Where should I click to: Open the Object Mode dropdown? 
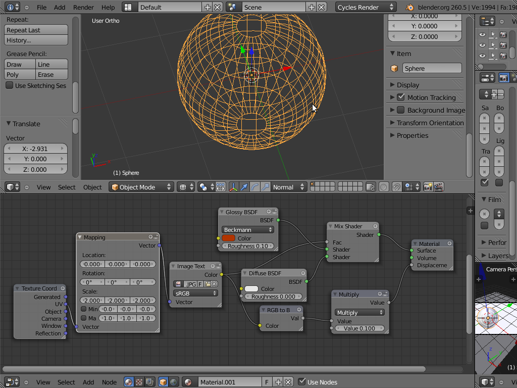point(141,187)
